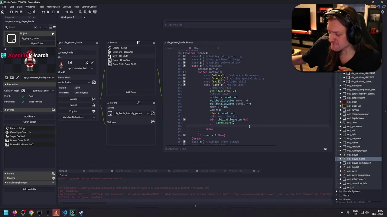Open the Build menu
Viewport: 387px width, 217px height.
pyautogui.click(x=20, y=7)
